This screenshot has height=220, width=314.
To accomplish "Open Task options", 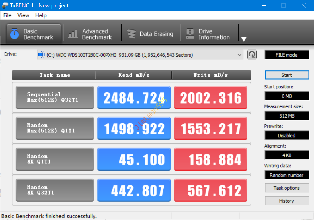I will 286,188.
